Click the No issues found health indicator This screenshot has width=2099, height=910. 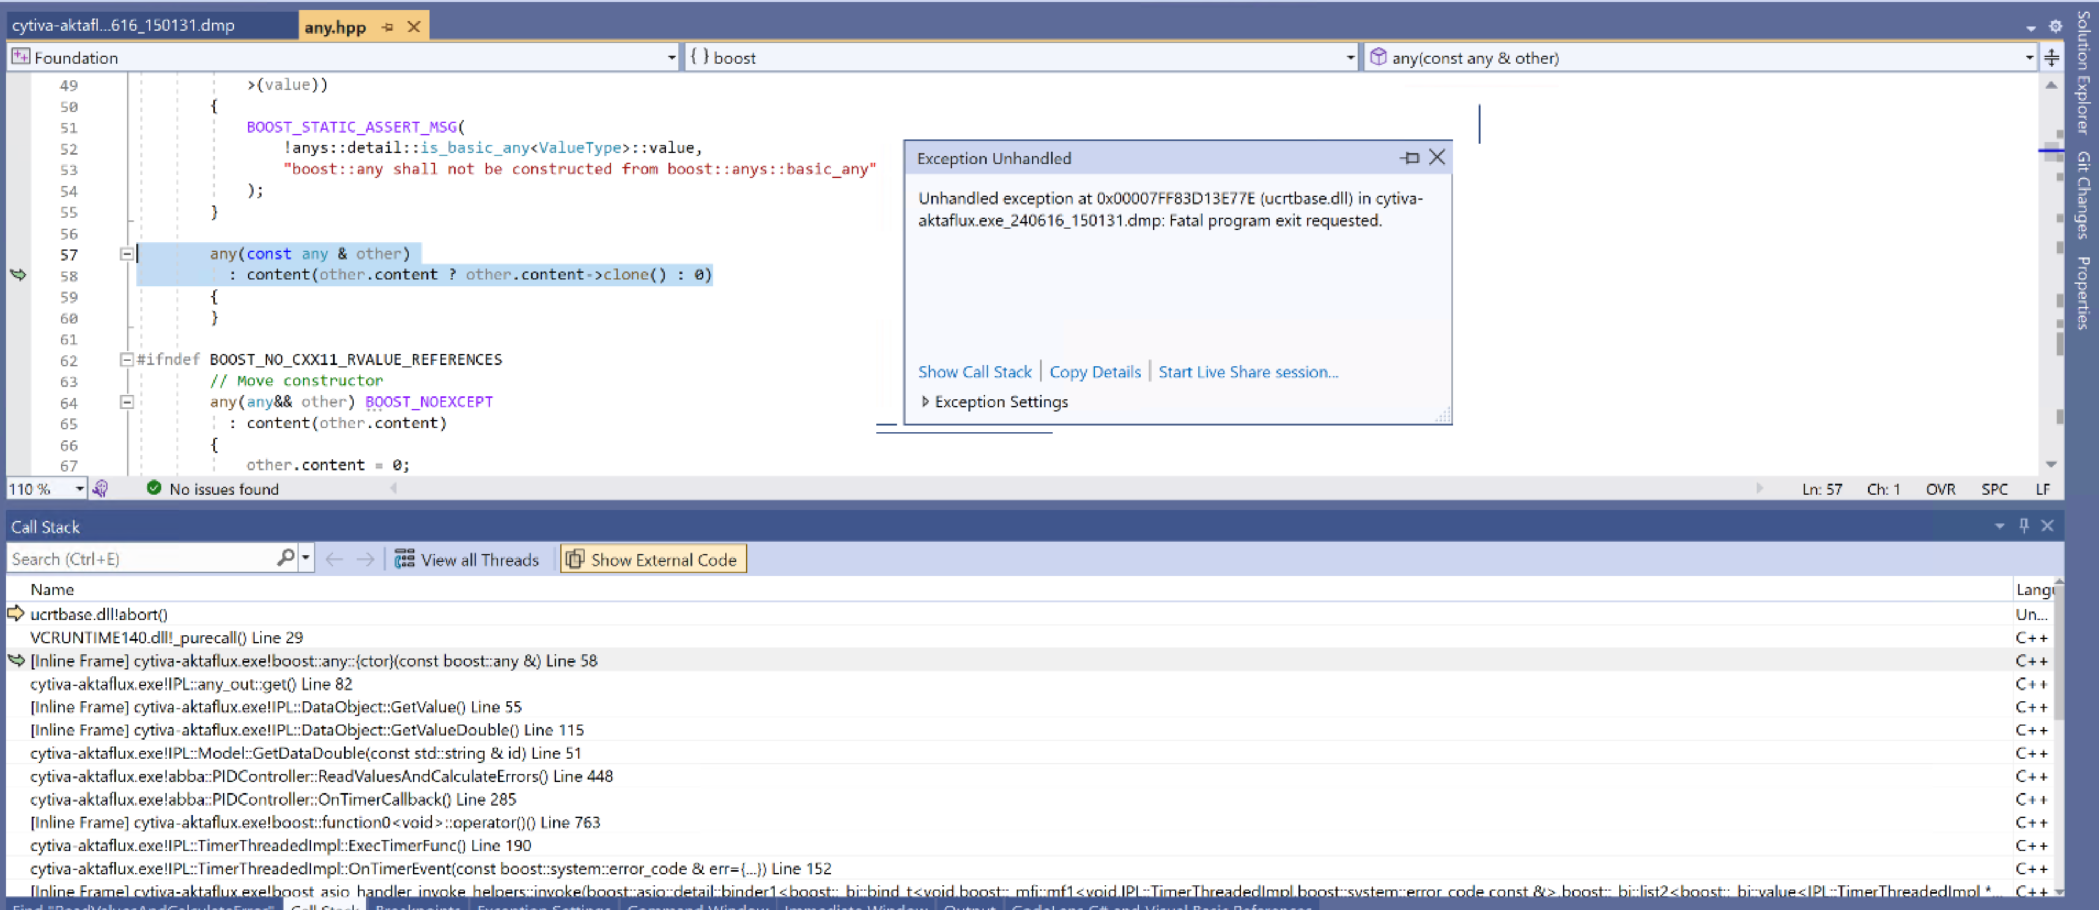click(x=213, y=489)
